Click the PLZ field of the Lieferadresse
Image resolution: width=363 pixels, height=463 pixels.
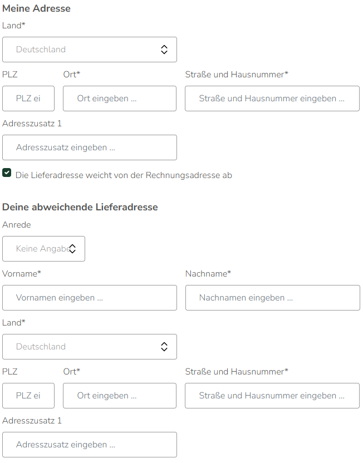(28, 396)
